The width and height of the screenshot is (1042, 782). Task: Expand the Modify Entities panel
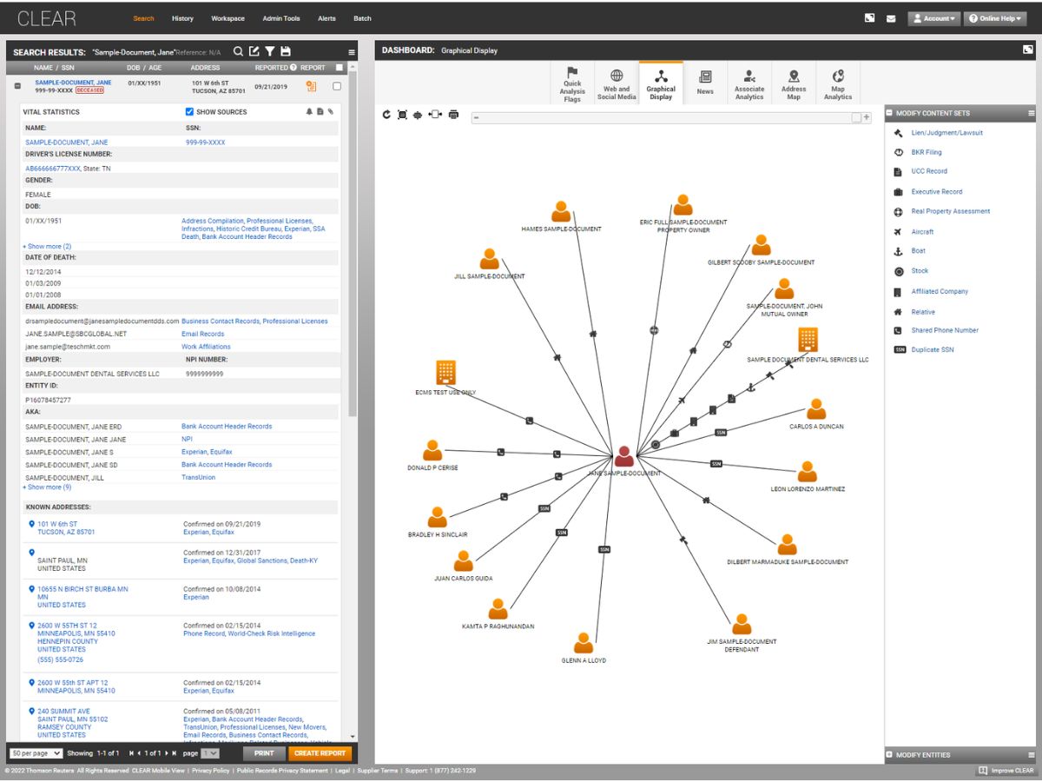click(x=889, y=755)
